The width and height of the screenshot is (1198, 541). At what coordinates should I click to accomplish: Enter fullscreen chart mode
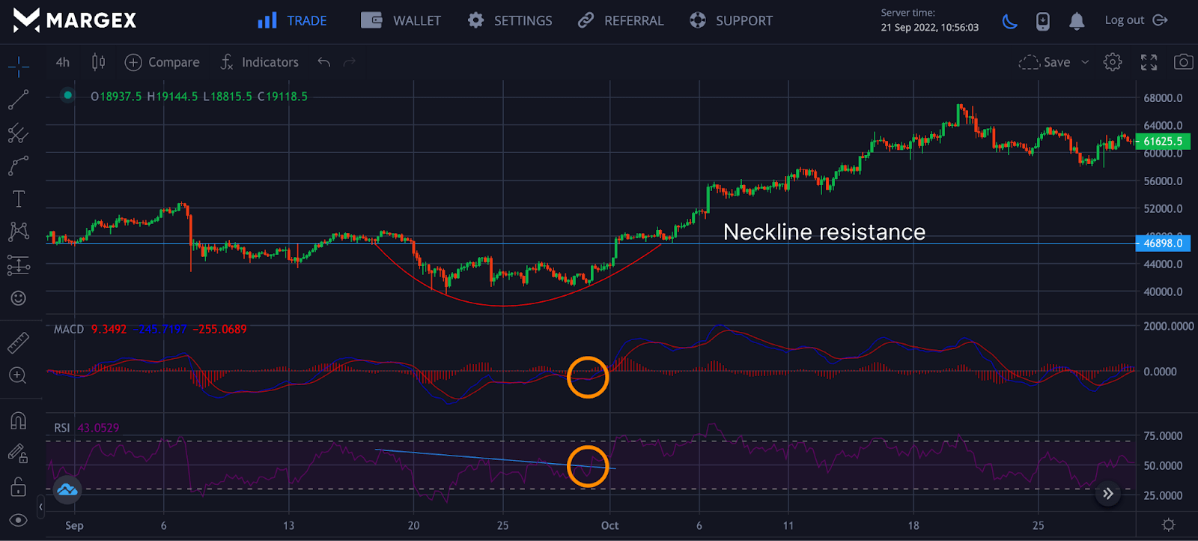[1149, 62]
